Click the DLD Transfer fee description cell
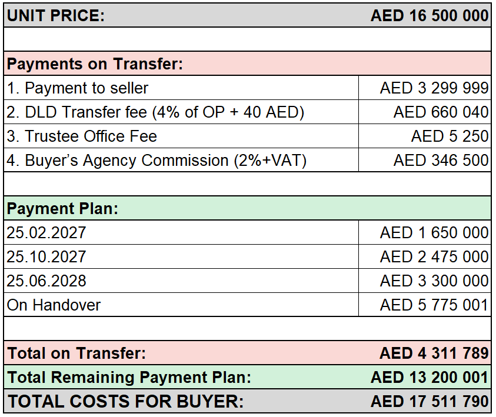496x417 pixels. (x=181, y=112)
